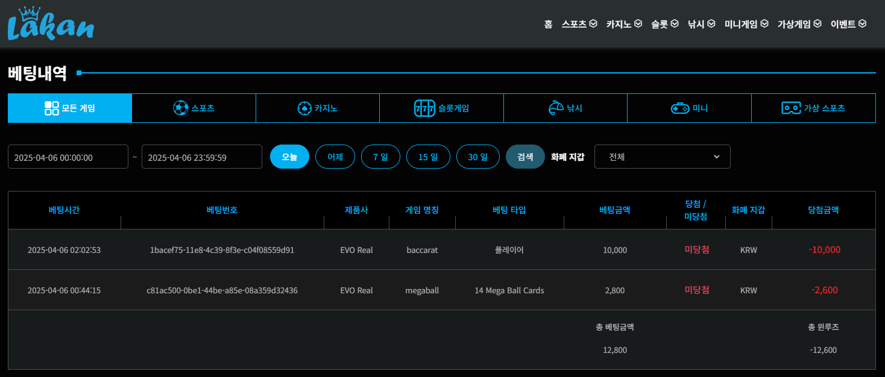The width and height of the screenshot is (885, 377).
Task: Click the start date input field
Action: tap(68, 157)
